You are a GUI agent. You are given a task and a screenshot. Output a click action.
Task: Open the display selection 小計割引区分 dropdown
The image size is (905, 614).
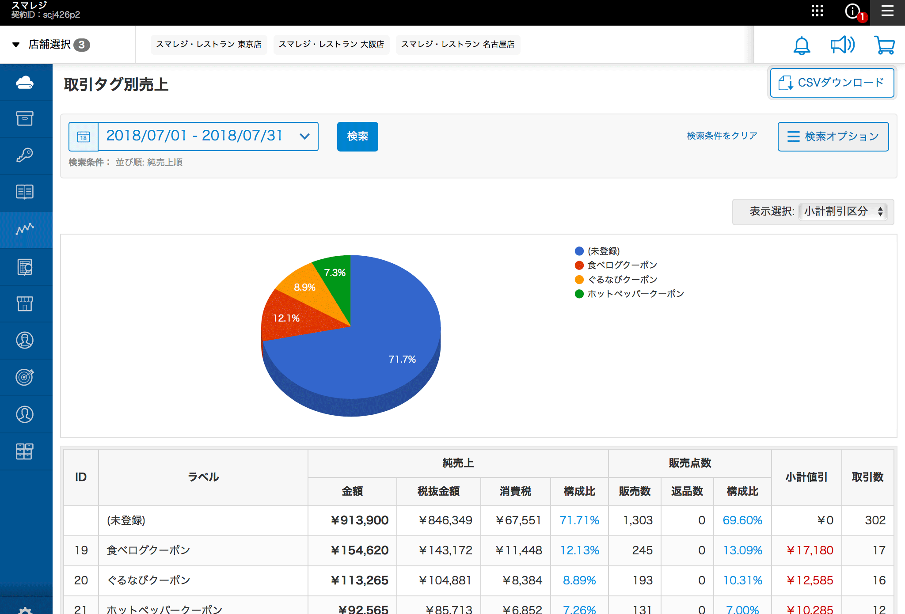844,212
